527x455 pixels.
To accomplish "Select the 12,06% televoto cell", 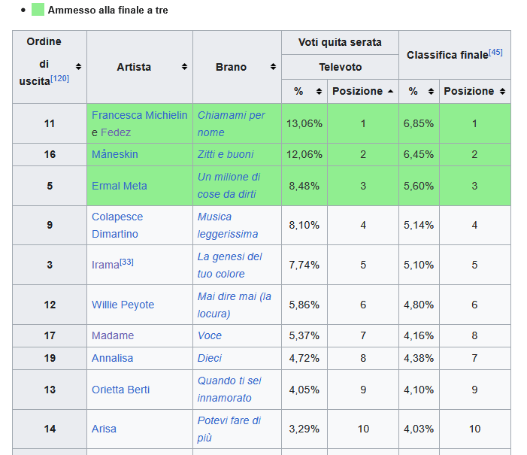I will pos(304,154).
